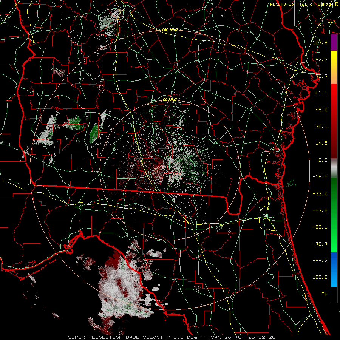Screen dimensions: 340x340
Task: Click the VEL legend title
Action: point(332,23)
